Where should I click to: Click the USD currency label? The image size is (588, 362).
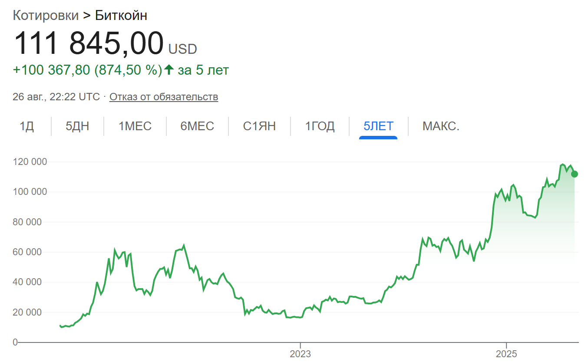click(x=182, y=49)
